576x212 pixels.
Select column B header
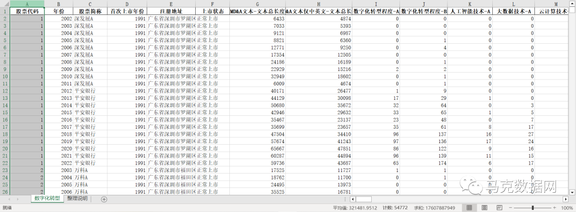(59, 4)
